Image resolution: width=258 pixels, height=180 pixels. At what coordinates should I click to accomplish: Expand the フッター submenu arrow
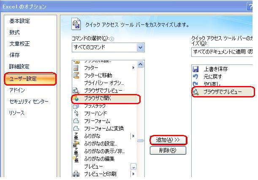point(133,68)
